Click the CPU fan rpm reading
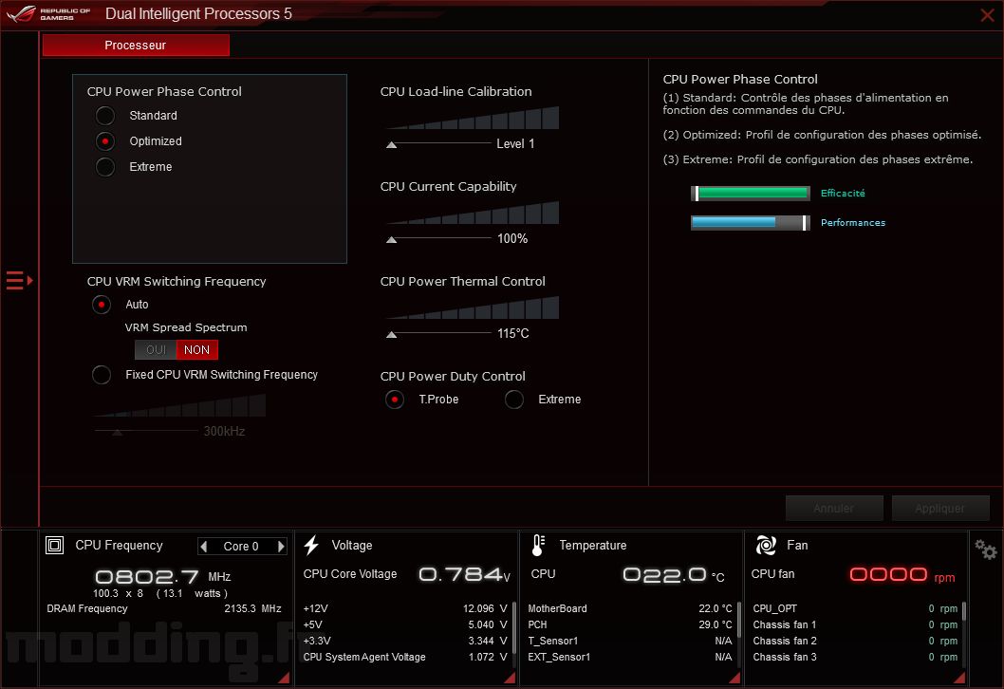 coord(902,575)
